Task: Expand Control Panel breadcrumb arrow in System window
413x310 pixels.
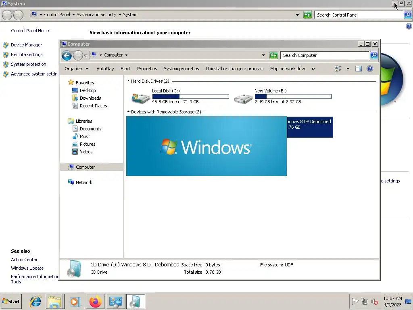Action: (x=73, y=15)
